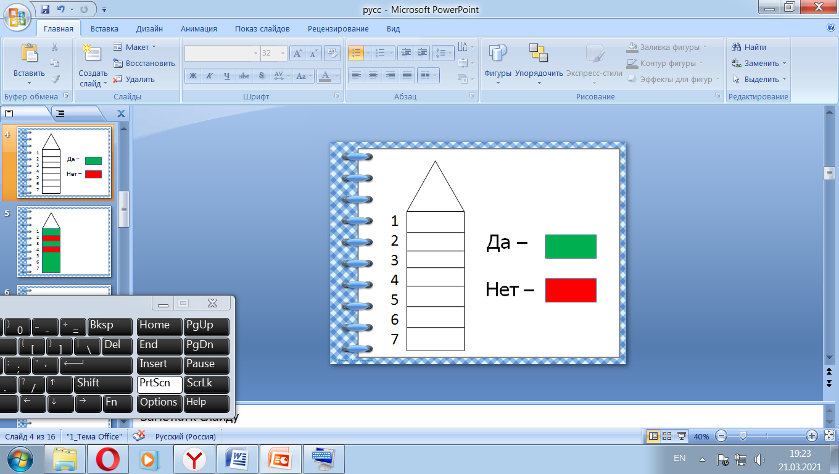Toggle bold formatting with the Ж button
839x474 pixels.
[x=192, y=76]
